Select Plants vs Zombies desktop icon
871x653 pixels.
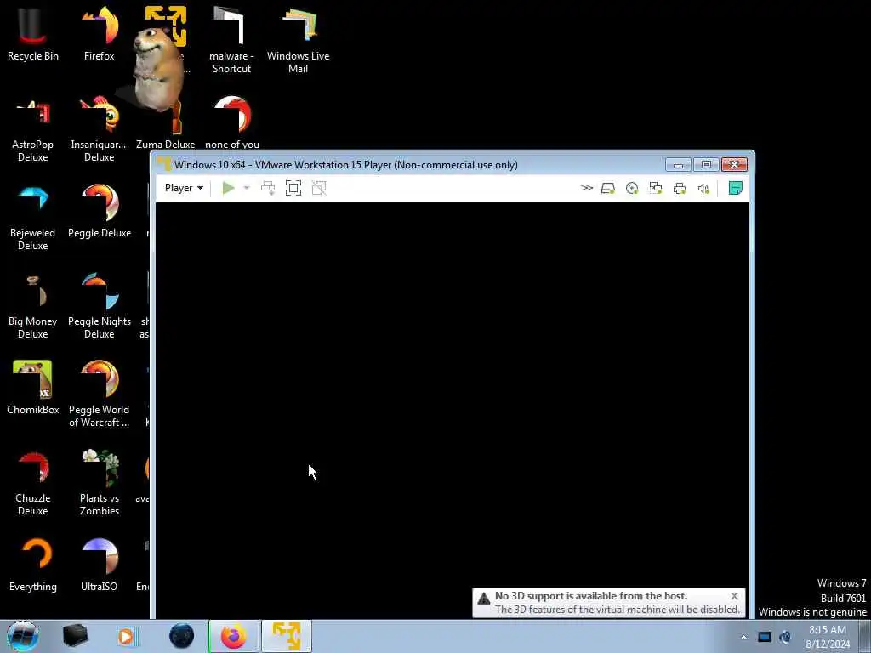point(100,483)
